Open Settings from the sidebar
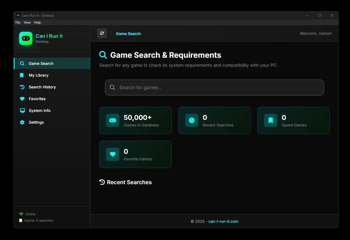Viewport: 350px width, 240px height. pyautogui.click(x=36, y=122)
